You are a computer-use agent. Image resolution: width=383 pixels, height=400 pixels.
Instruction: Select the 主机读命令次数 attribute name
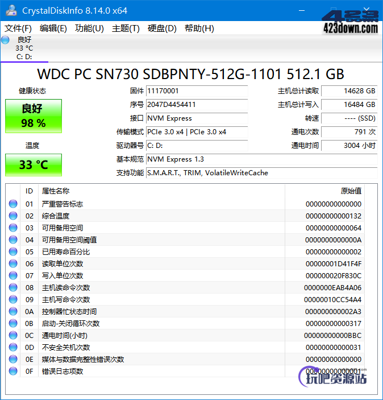click(66, 288)
